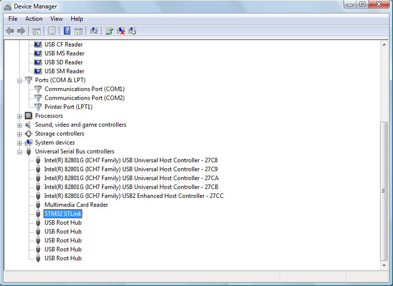Select USB2 Enhanced Host Controller - 27CC
Screen dimensions: 393x286
[134, 196]
